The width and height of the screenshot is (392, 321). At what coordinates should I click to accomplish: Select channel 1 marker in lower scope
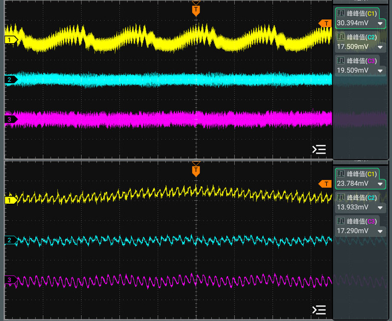[x=11, y=200]
